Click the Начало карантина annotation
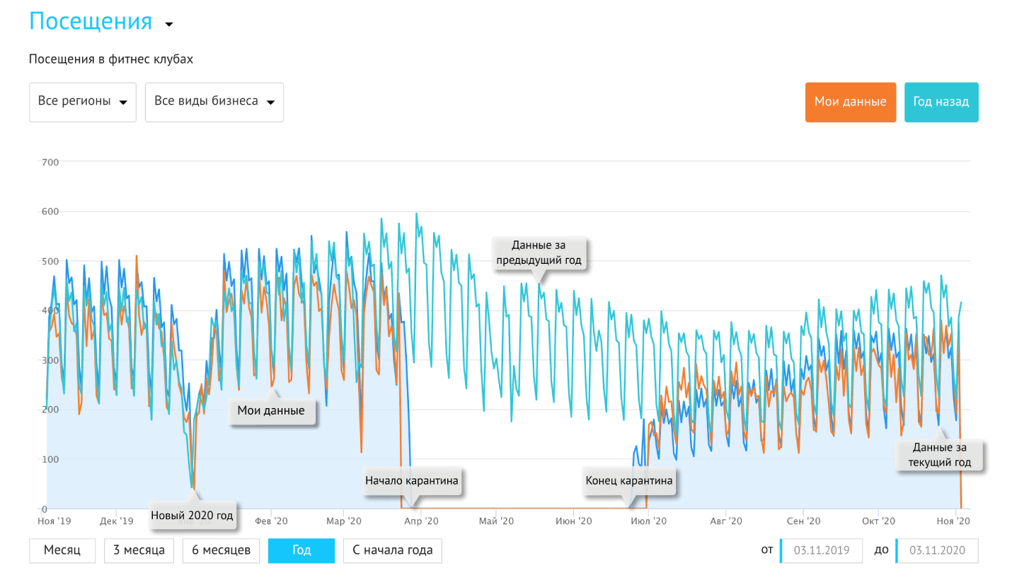 412,481
